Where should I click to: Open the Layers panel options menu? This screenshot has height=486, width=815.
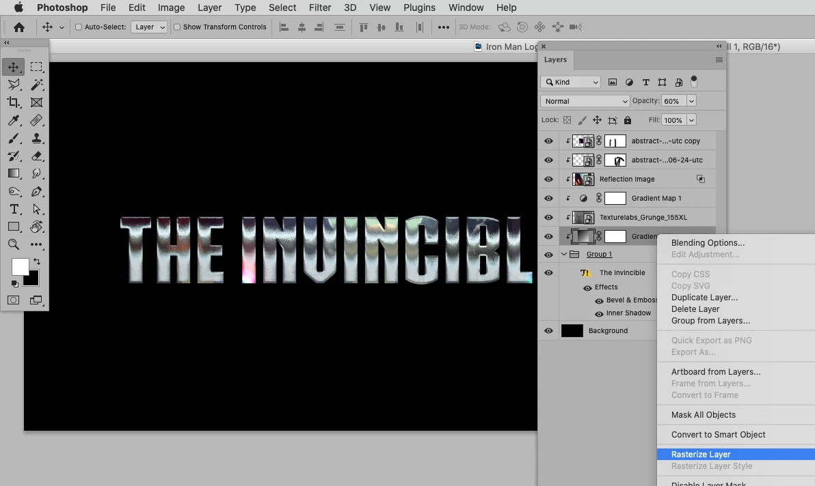tap(719, 59)
